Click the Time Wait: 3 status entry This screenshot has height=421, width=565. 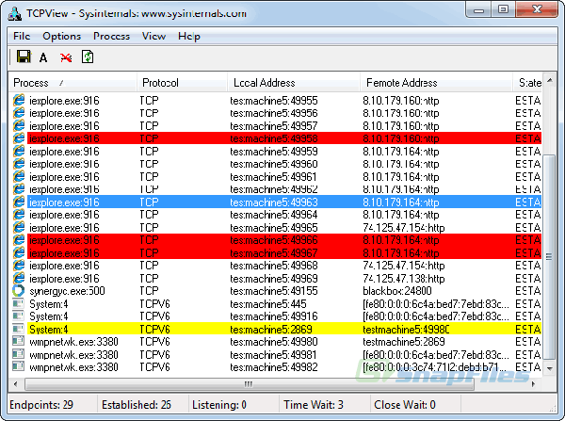point(314,405)
